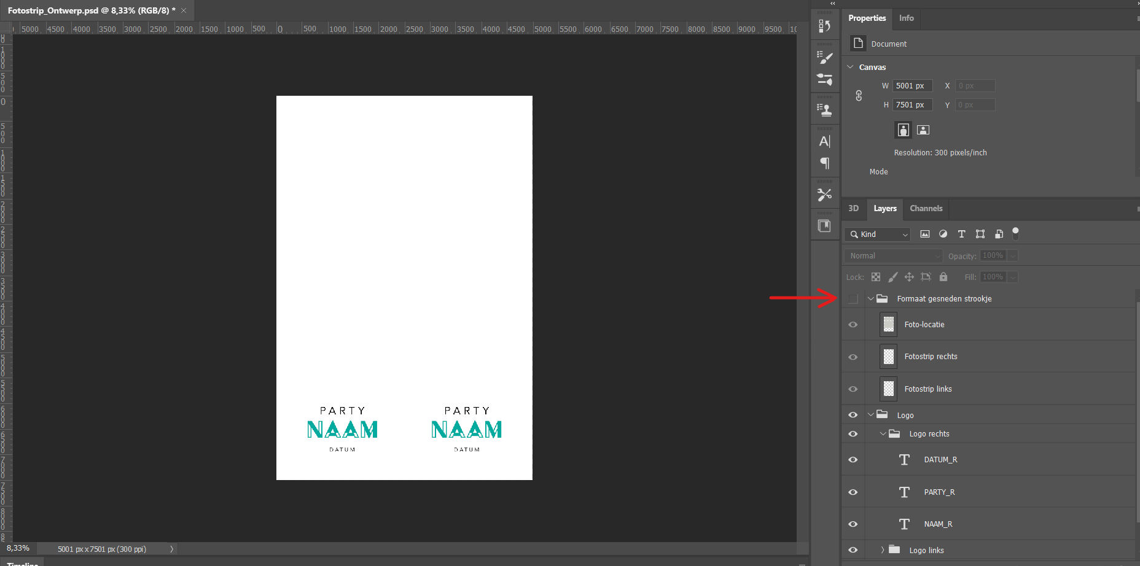The height and width of the screenshot is (566, 1140).
Task: Open the Normal blend mode dropdown
Action: tap(893, 255)
